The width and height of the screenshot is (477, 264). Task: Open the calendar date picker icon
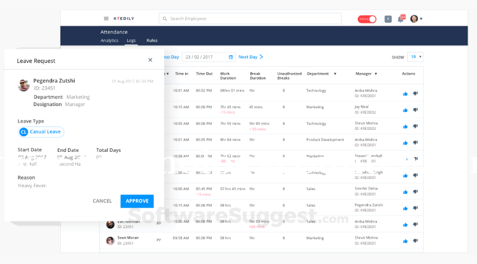click(x=231, y=57)
